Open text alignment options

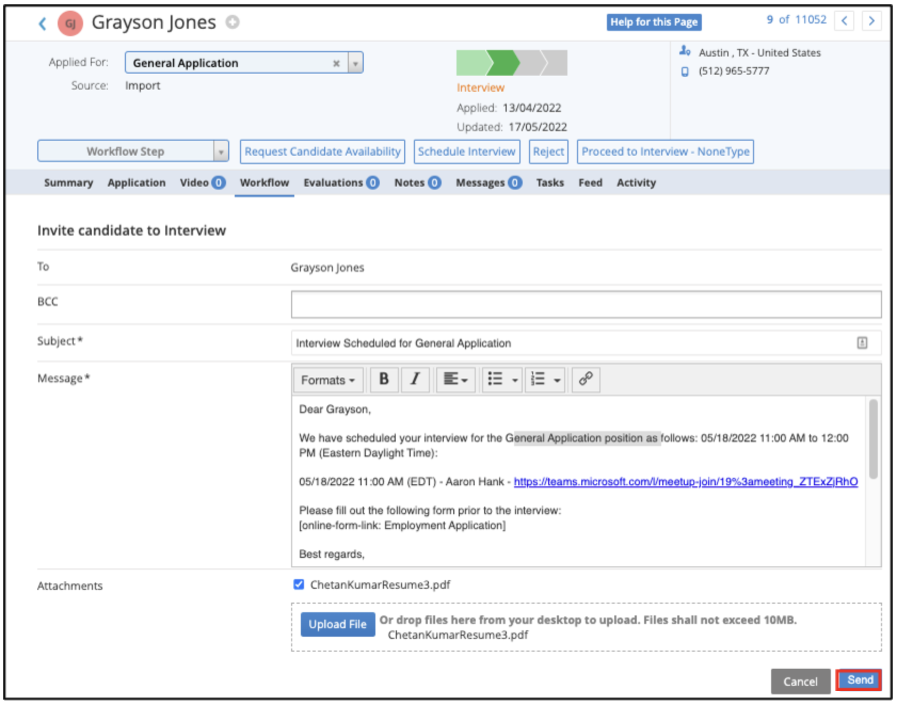pyautogui.click(x=455, y=379)
